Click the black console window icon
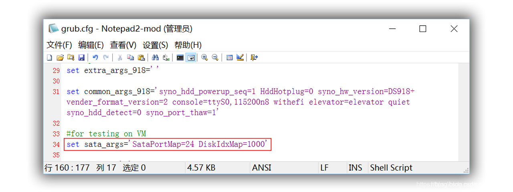 180,58
